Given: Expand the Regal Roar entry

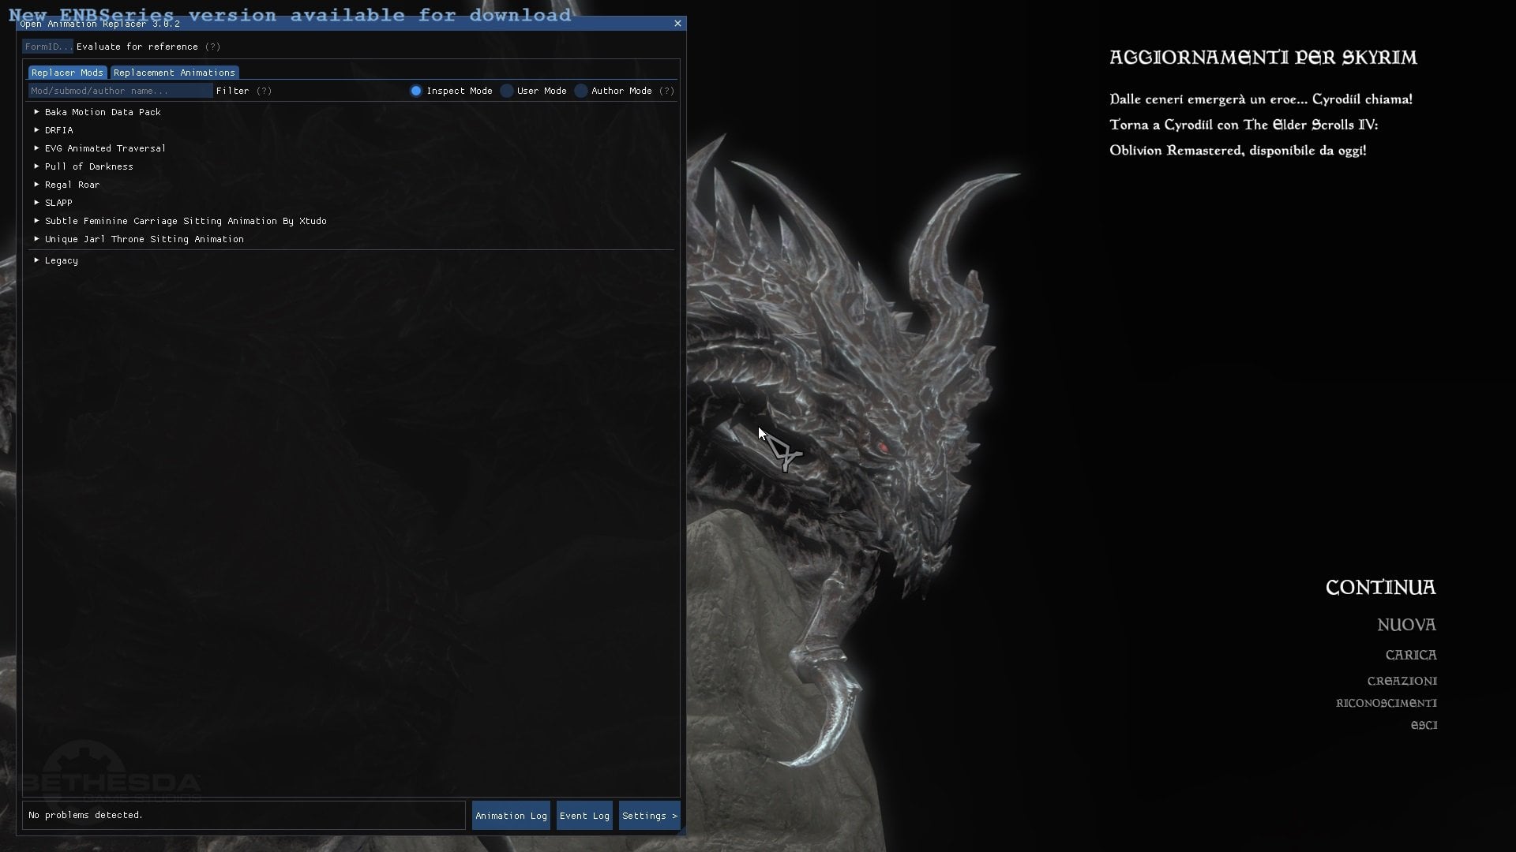Looking at the screenshot, I should (36, 185).
